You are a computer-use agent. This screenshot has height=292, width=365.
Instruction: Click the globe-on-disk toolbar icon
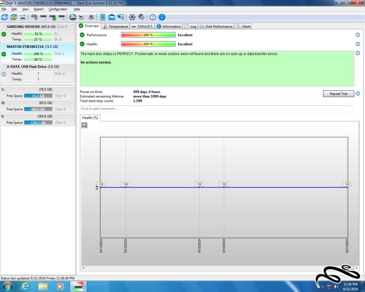pos(73,17)
